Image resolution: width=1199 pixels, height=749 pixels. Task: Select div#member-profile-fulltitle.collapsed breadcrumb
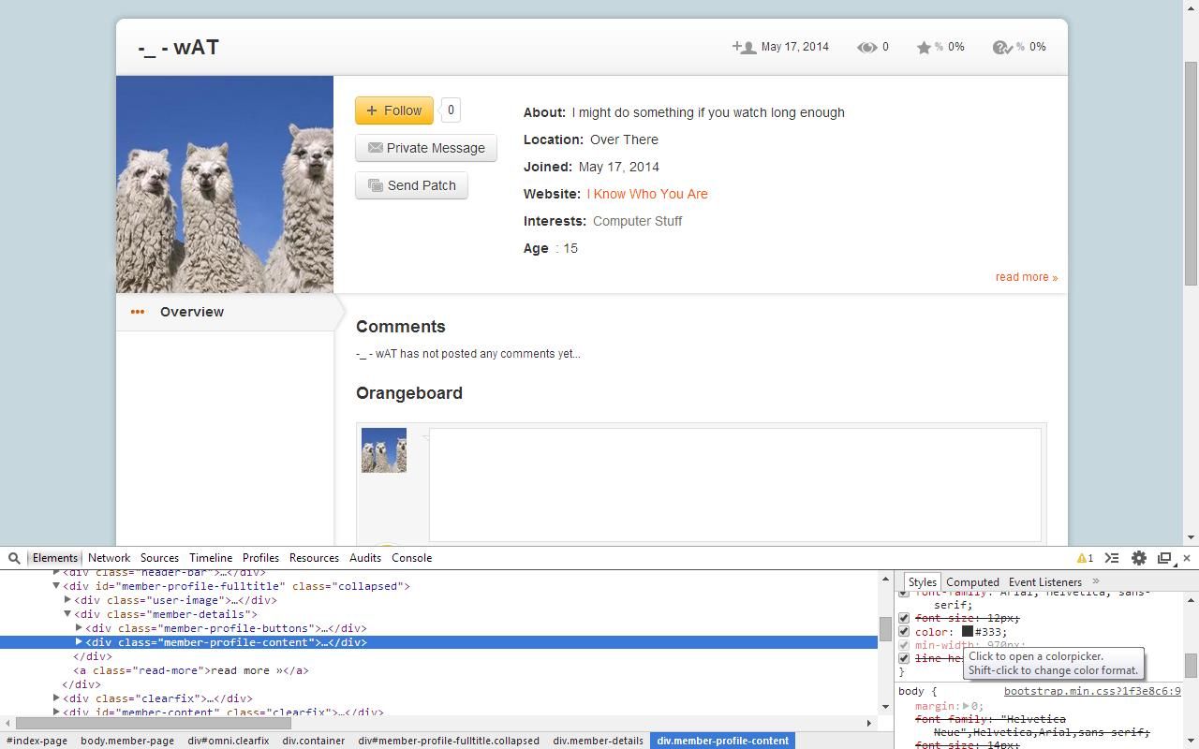click(x=449, y=741)
